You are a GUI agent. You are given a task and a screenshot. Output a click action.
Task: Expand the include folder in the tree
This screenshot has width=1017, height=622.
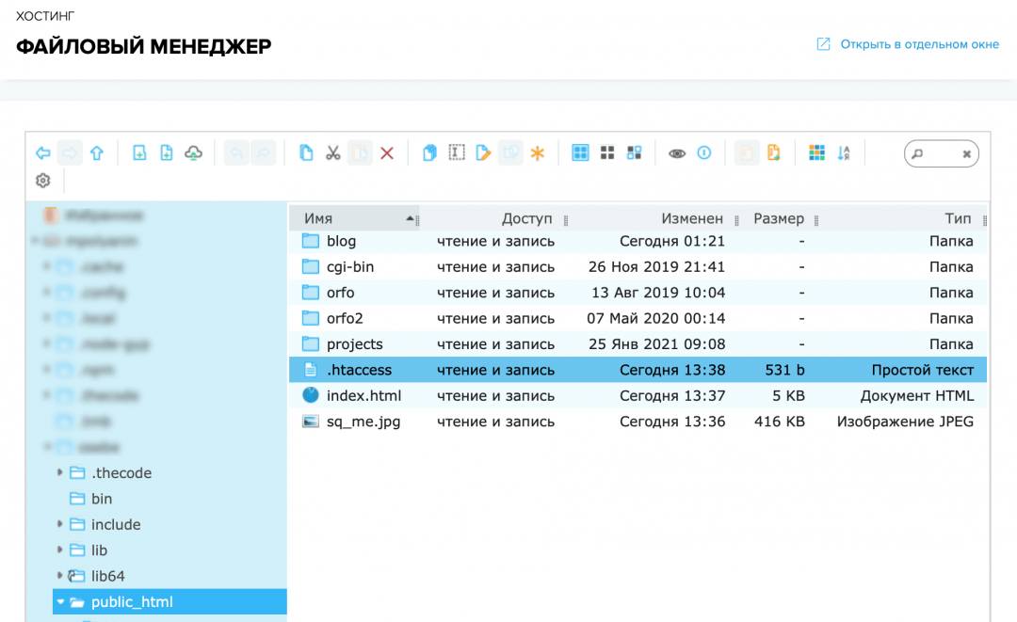point(59,524)
